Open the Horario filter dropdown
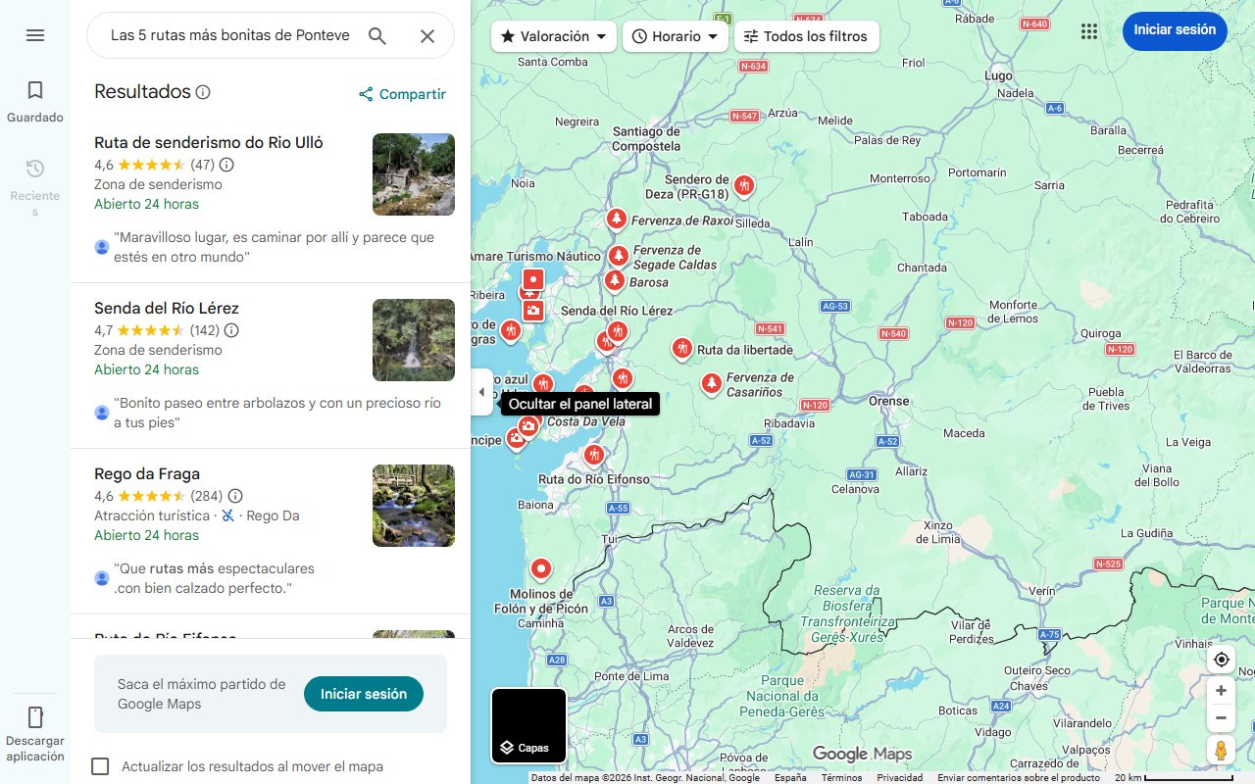Viewport: 1255px width, 784px height. coord(675,35)
